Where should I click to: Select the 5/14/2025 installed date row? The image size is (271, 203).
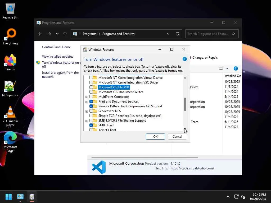point(231,97)
